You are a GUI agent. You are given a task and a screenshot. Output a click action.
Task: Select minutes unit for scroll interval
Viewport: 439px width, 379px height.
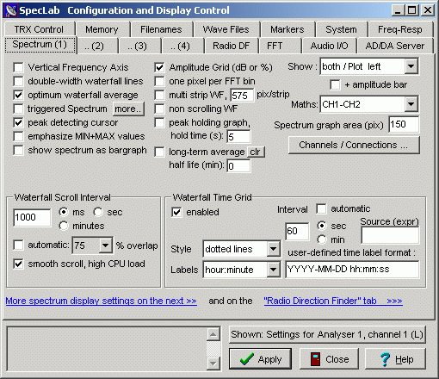click(64, 226)
